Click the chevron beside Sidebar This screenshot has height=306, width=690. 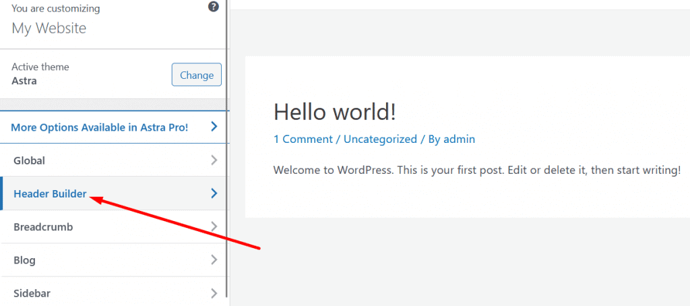tap(214, 293)
